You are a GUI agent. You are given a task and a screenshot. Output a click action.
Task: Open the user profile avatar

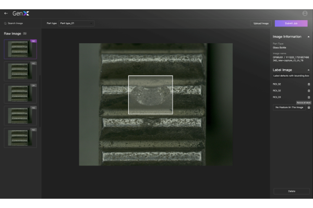tap(305, 13)
